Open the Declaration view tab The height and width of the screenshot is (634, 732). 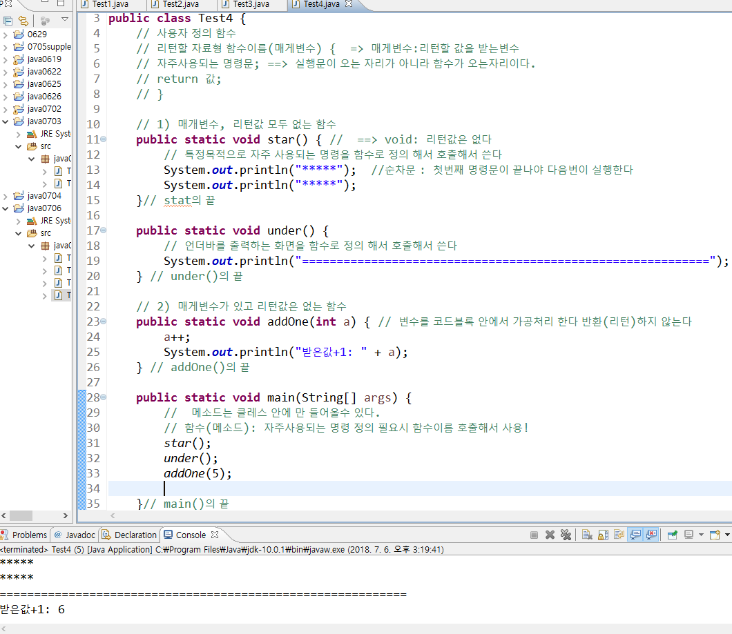tap(130, 535)
